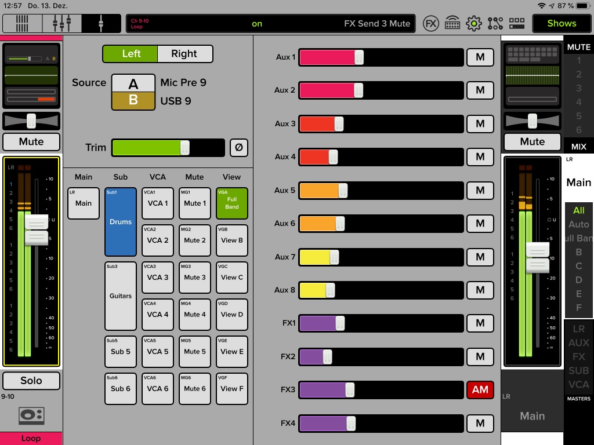The image size is (594, 445).
Task: Select the Right channel tab
Action: pos(185,53)
